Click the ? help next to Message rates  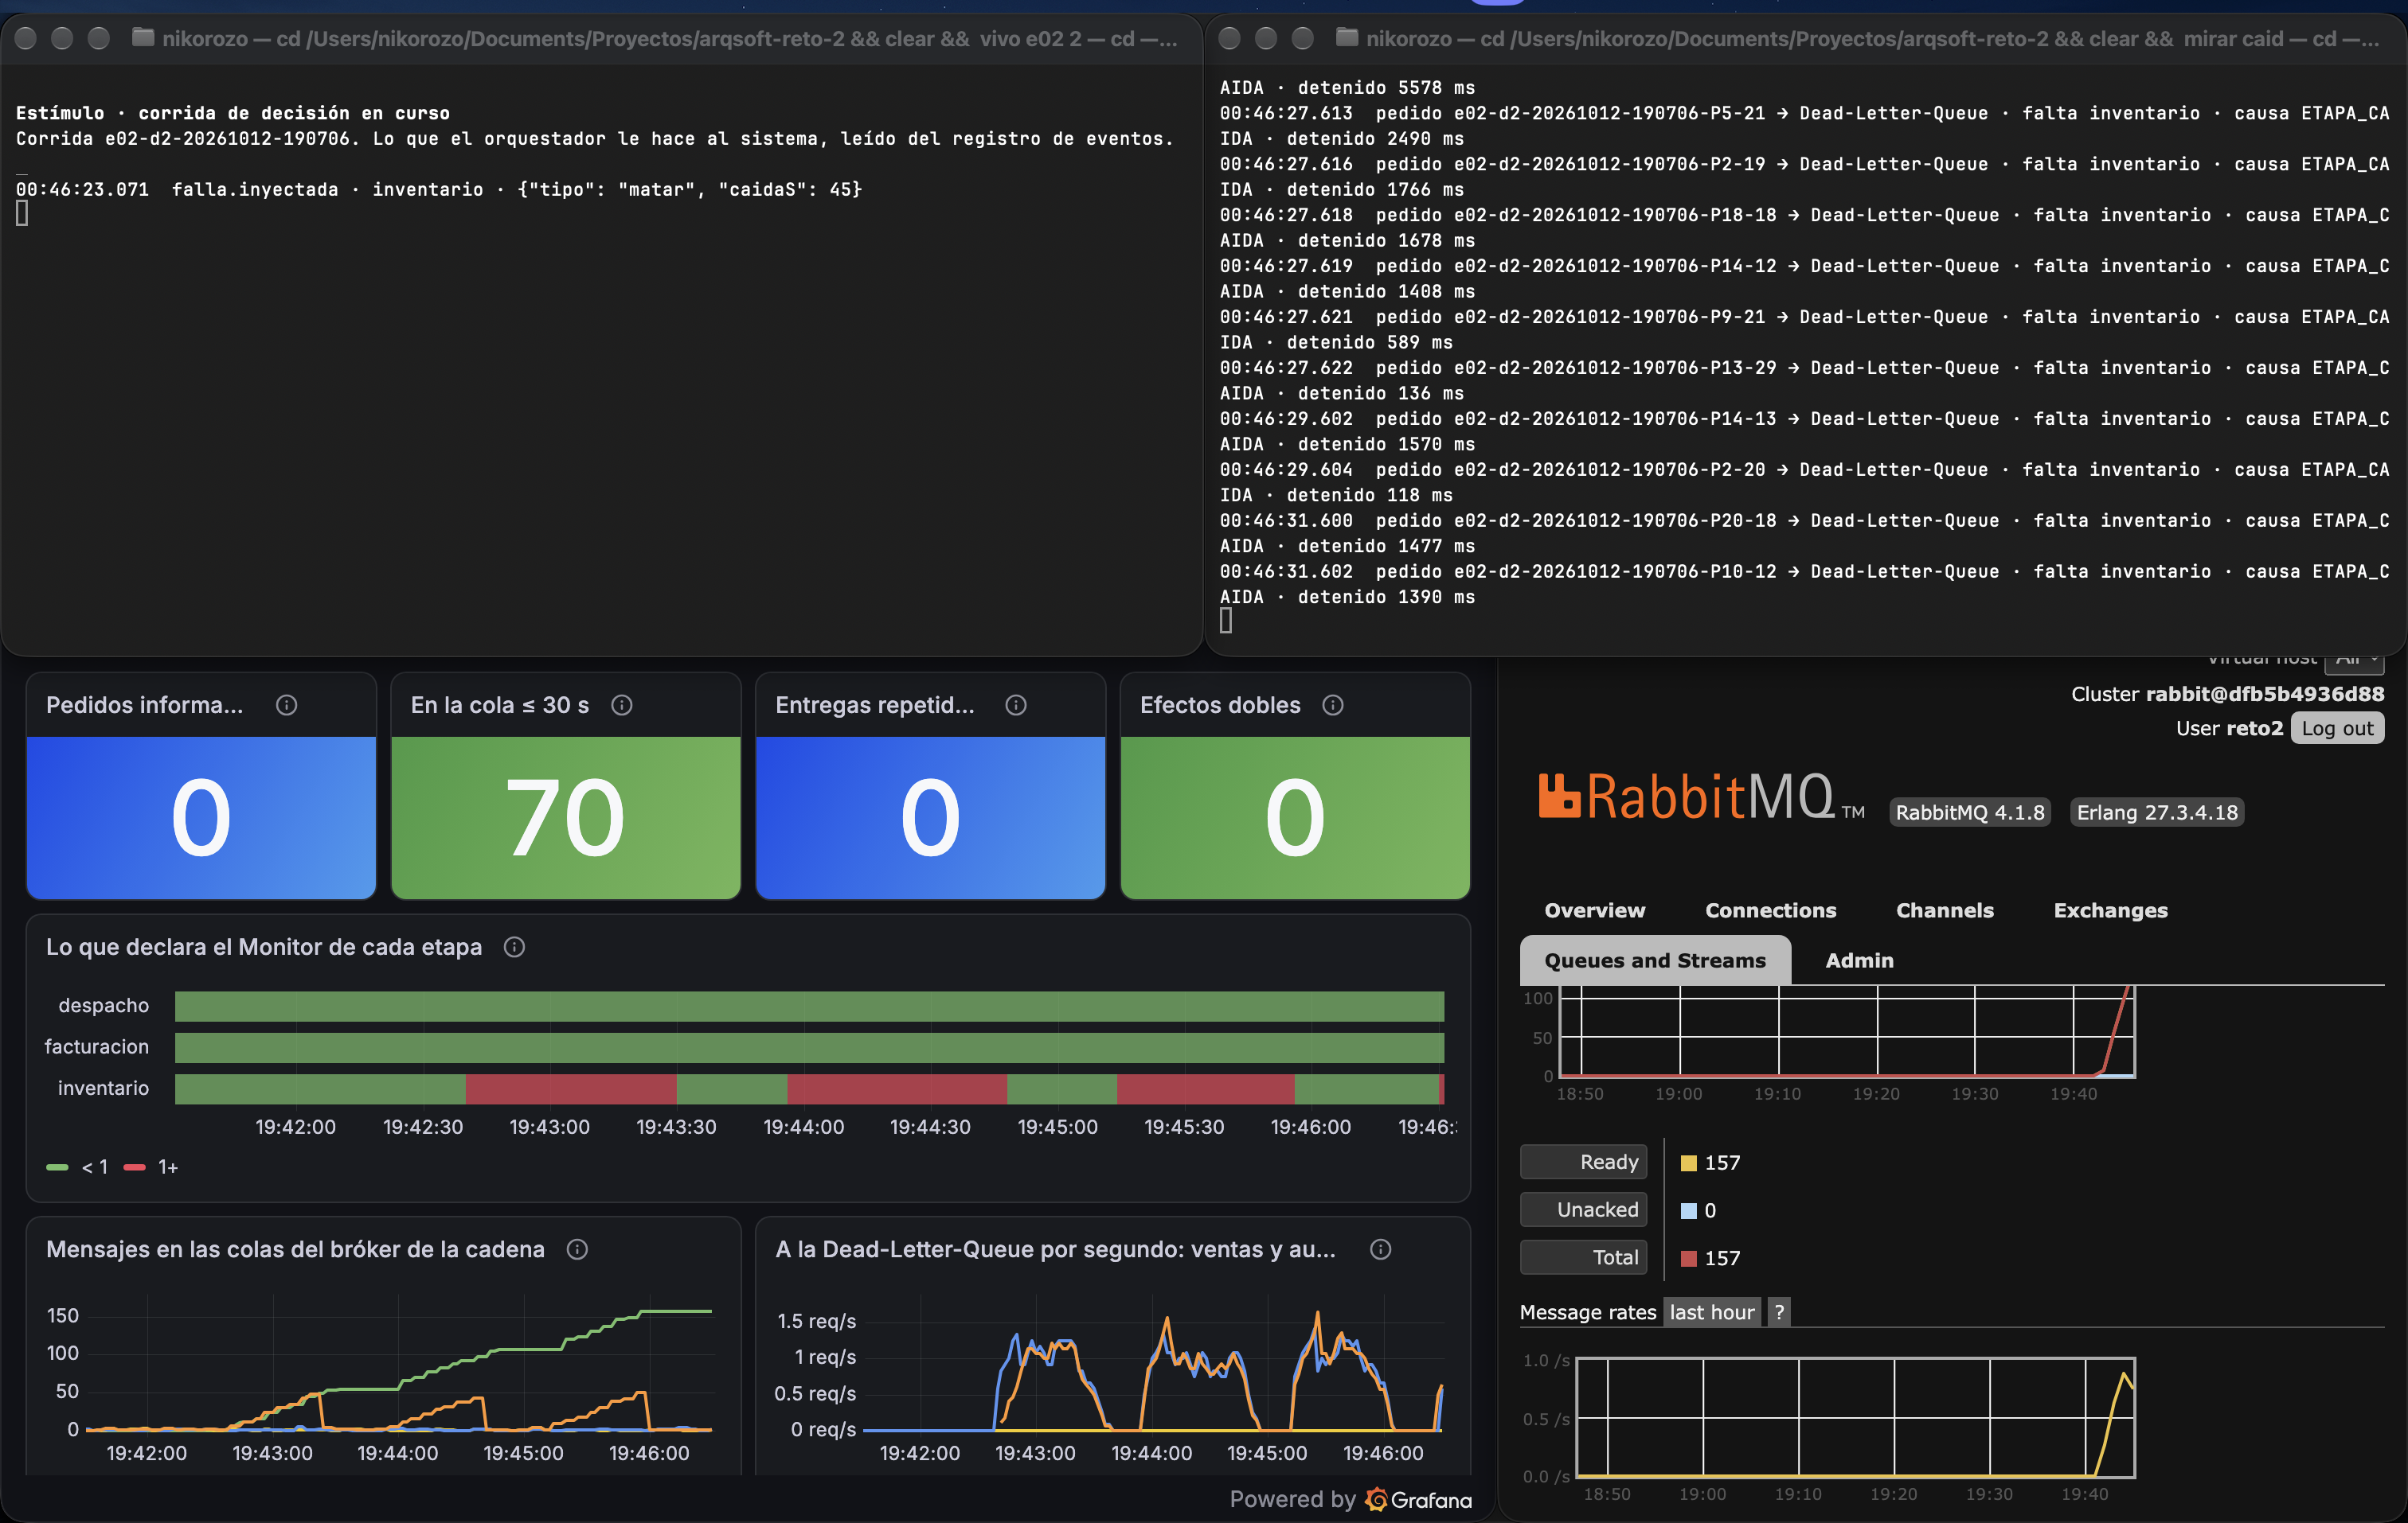(1779, 1312)
